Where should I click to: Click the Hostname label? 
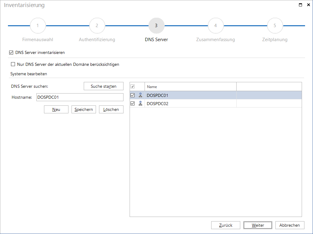pos(22,97)
